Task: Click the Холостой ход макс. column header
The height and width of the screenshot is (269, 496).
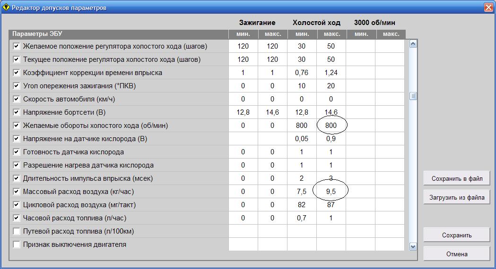Action: click(x=332, y=34)
